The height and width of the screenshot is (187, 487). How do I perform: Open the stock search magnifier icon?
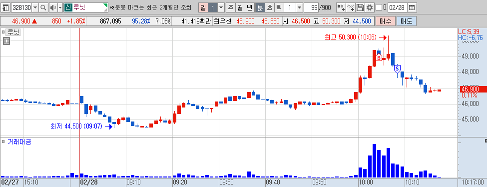pyautogui.click(x=43, y=7)
